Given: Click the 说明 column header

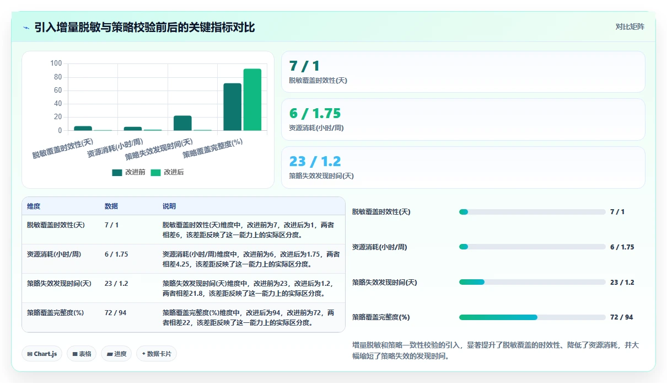Looking at the screenshot, I should [x=169, y=206].
